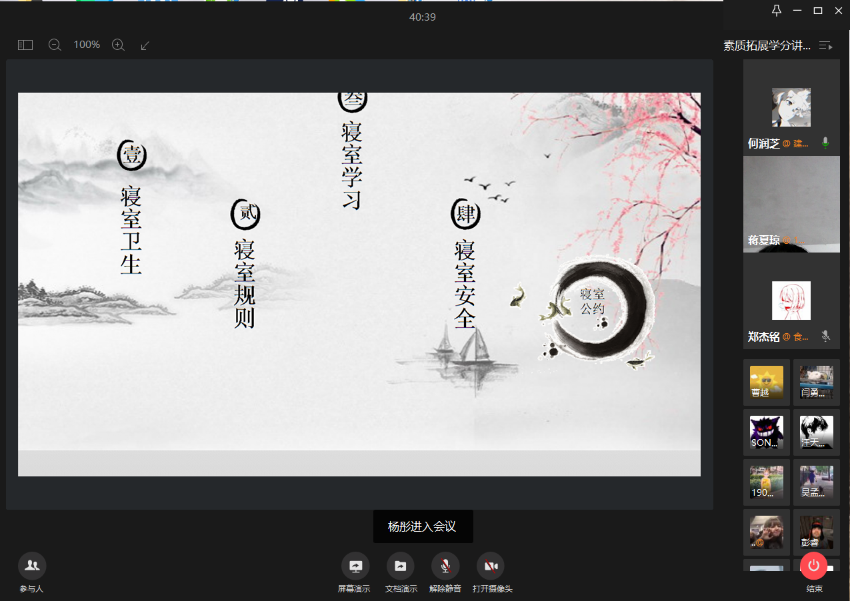The height and width of the screenshot is (601, 850).
Task: Toggle the sidebar panel icon in viewer toolbar
Action: point(25,45)
